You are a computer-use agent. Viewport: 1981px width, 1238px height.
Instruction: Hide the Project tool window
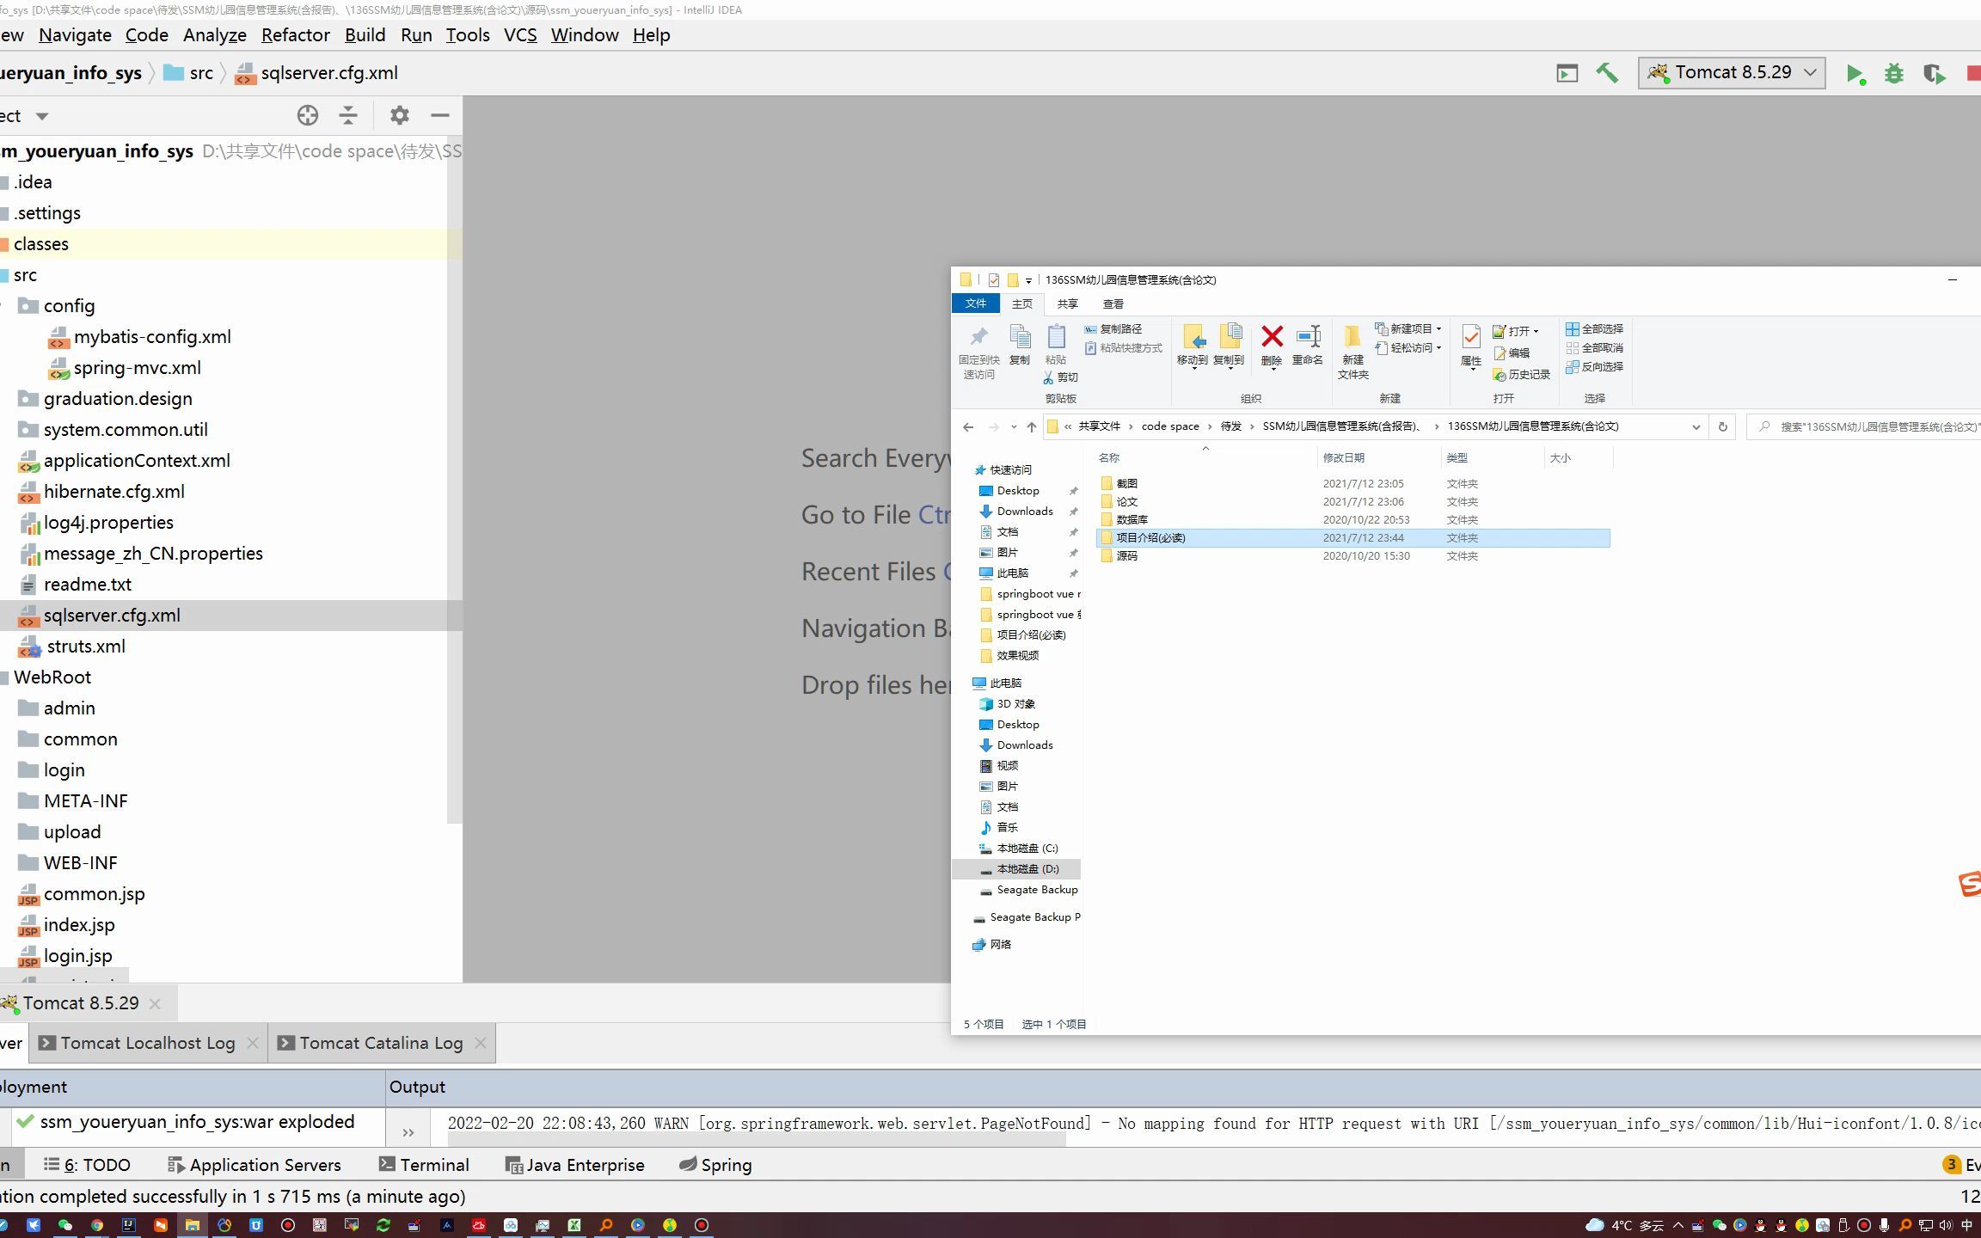point(440,115)
